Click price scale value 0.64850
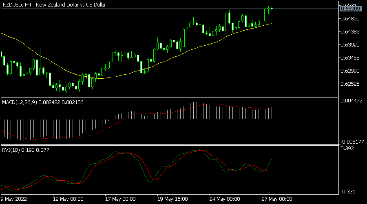Screen dimensions: 367x204 [x=350, y=18]
